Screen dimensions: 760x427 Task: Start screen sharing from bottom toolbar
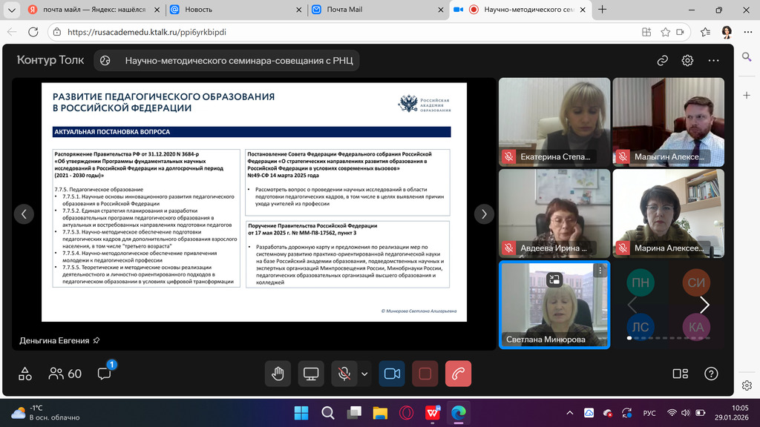[x=311, y=374]
